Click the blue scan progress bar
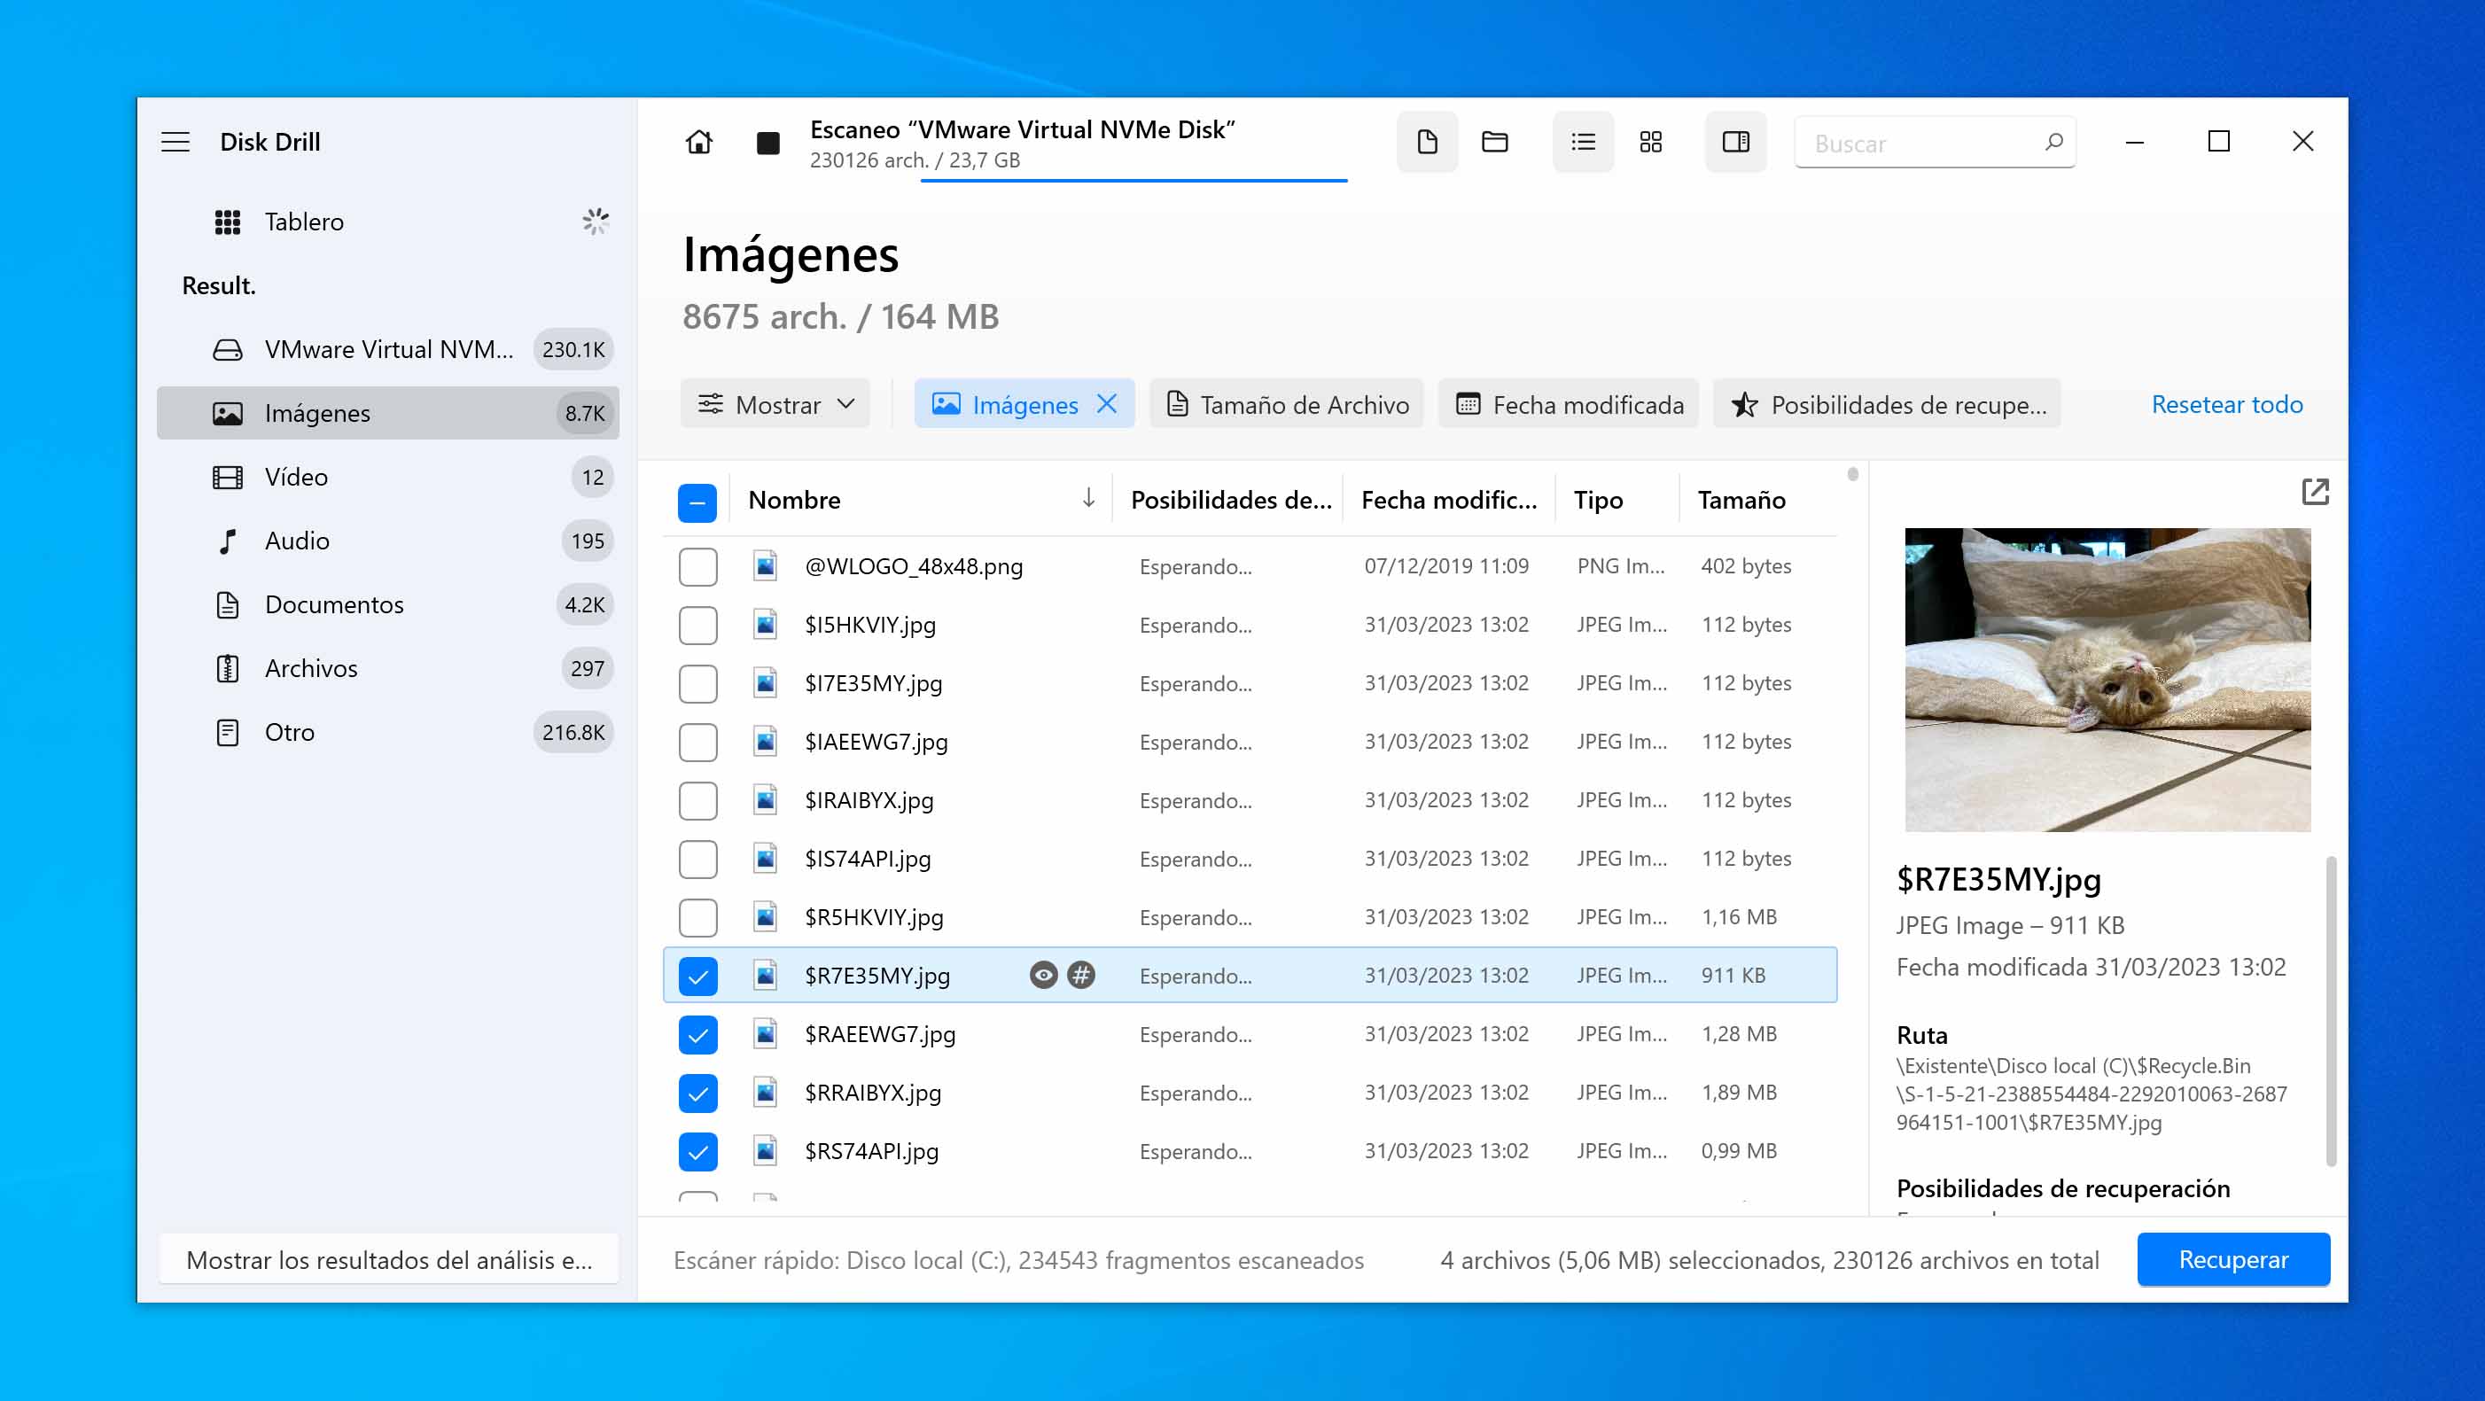Image resolution: width=2485 pixels, height=1401 pixels. 1133,180
